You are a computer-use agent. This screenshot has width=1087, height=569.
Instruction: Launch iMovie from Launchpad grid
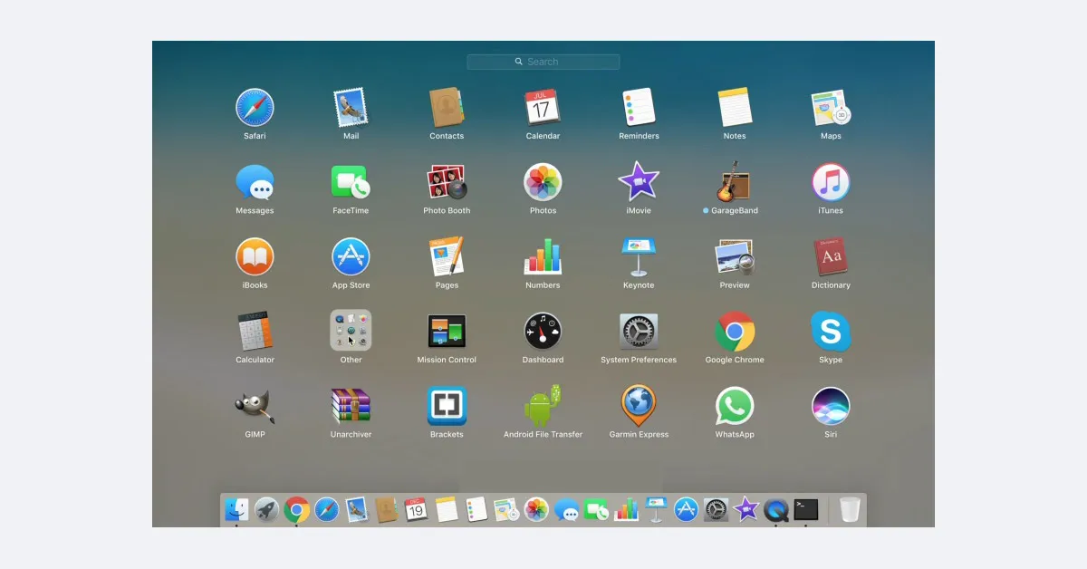(x=639, y=182)
